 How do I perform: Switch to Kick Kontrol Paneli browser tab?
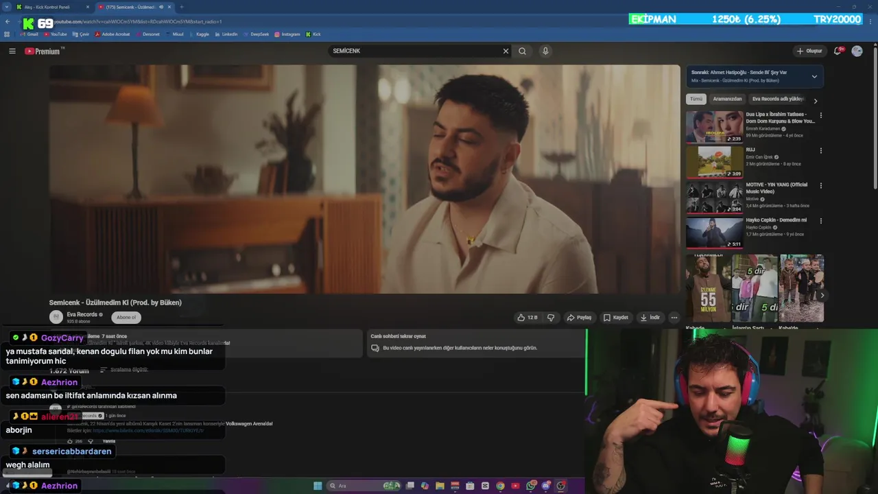pos(51,7)
